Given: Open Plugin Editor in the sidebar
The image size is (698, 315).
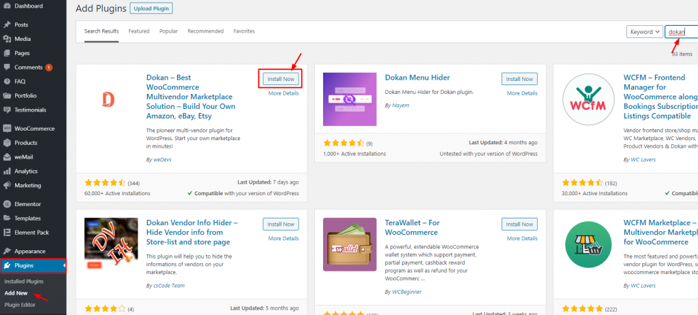Looking at the screenshot, I should click(20, 304).
